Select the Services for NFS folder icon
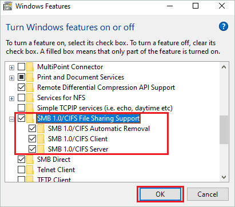Screen dimensions: 235x207 [x=30, y=98]
